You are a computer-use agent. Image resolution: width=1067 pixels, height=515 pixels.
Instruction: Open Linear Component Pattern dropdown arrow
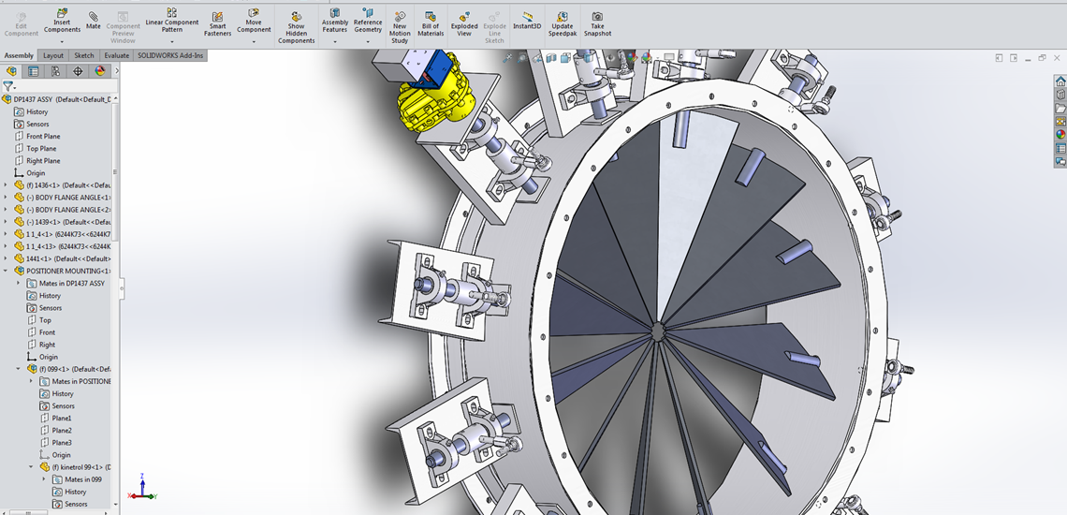click(171, 41)
